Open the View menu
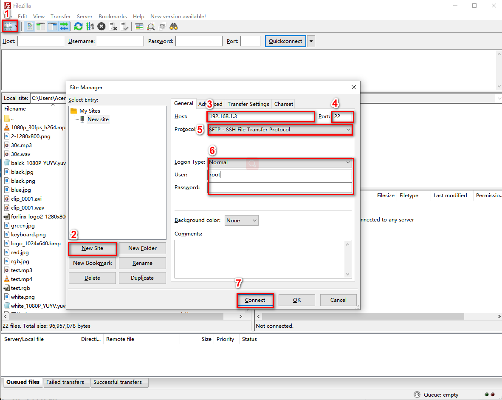 39,16
